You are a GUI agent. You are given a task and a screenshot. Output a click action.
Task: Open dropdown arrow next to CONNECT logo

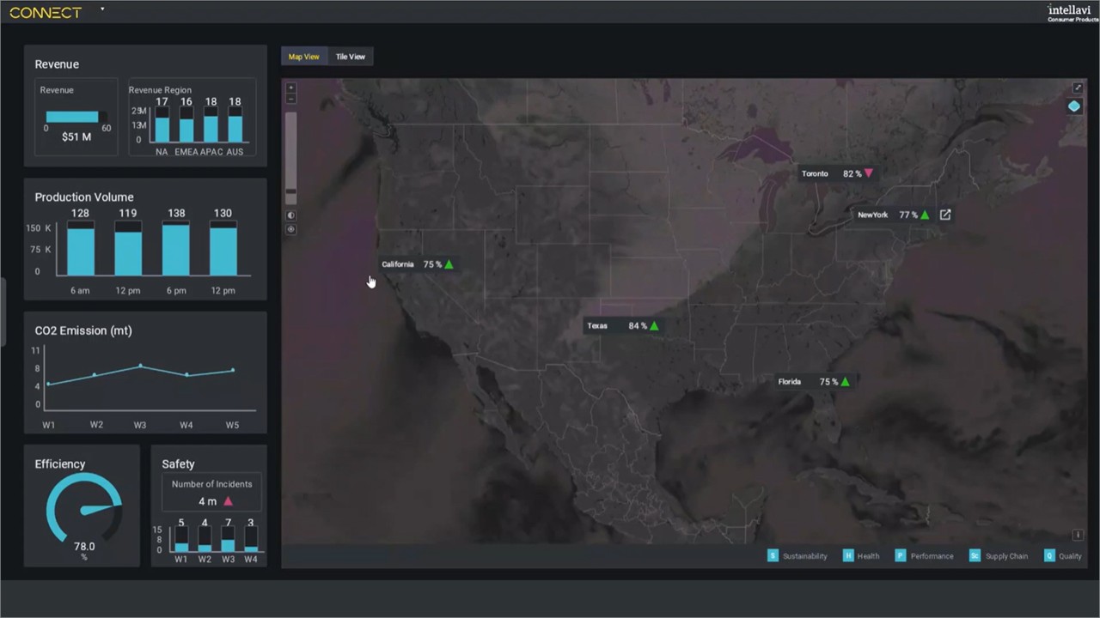point(102,9)
